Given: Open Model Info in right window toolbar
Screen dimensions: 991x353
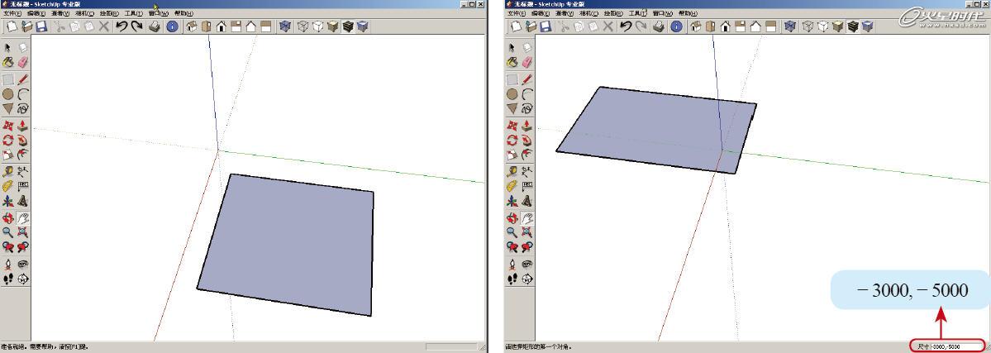Looking at the screenshot, I should click(676, 26).
